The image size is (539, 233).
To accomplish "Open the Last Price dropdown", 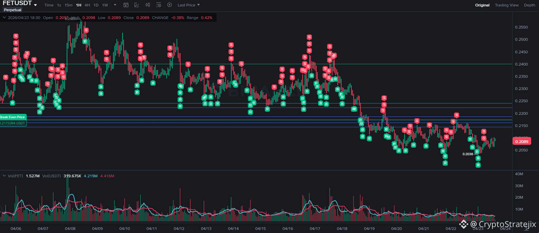I will [x=189, y=5].
